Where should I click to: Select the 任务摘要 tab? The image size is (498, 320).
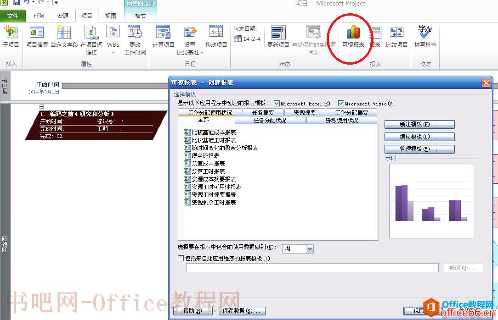click(263, 112)
